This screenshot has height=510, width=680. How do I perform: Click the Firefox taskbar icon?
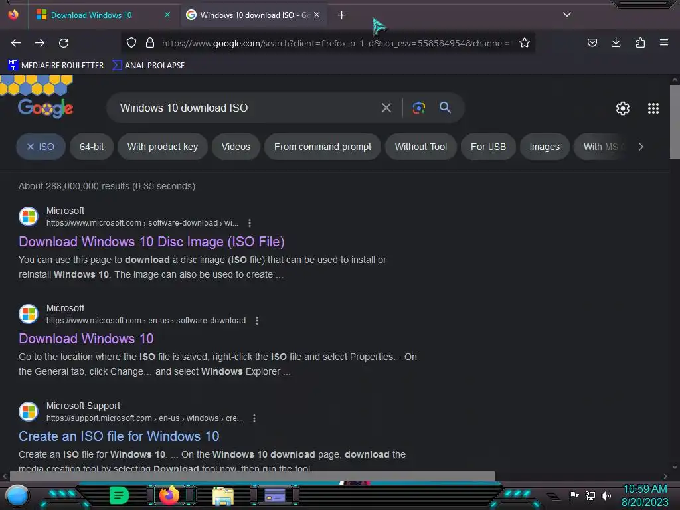click(x=169, y=495)
